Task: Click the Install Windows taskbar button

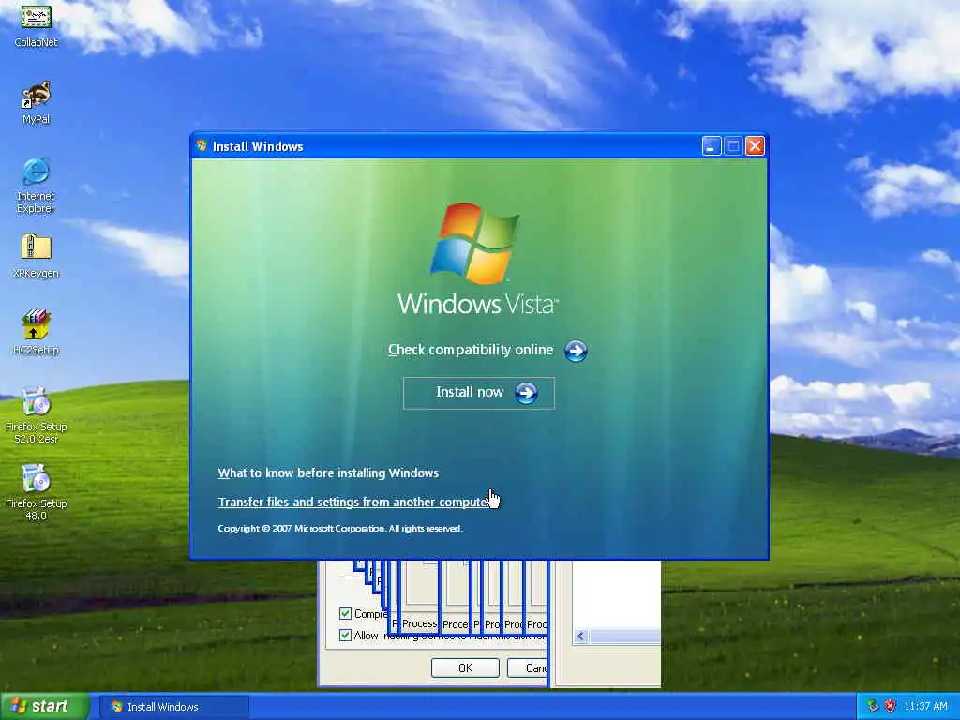Action: tap(173, 707)
